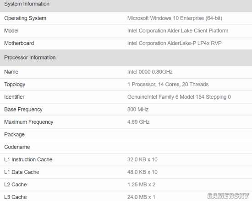Click Microsoft Windows 10 Enterprise value

(x=175, y=18)
